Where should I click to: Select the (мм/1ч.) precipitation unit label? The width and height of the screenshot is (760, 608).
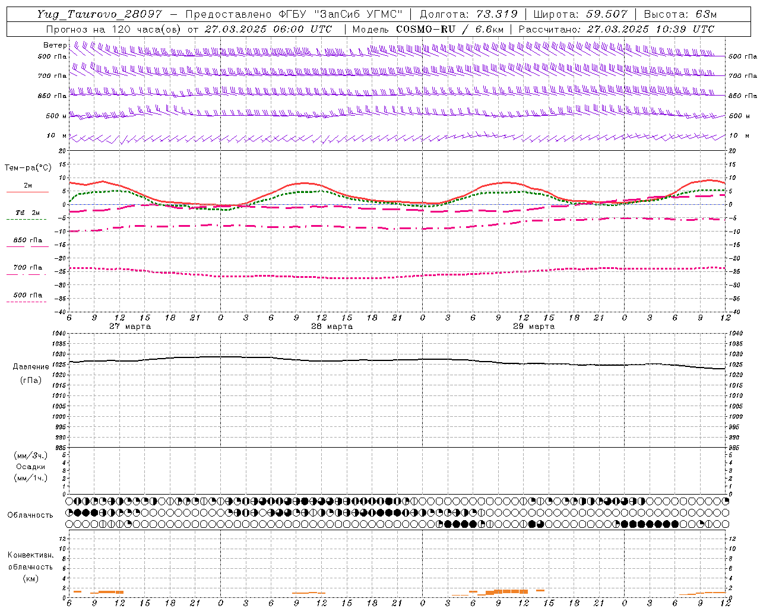pyautogui.click(x=31, y=478)
